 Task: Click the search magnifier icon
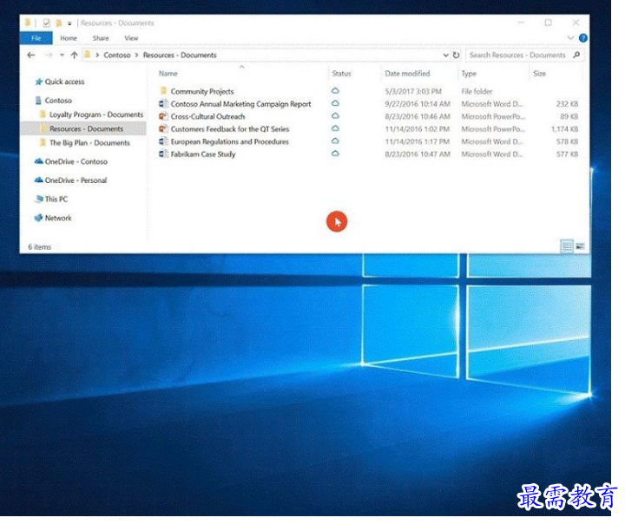pos(576,55)
